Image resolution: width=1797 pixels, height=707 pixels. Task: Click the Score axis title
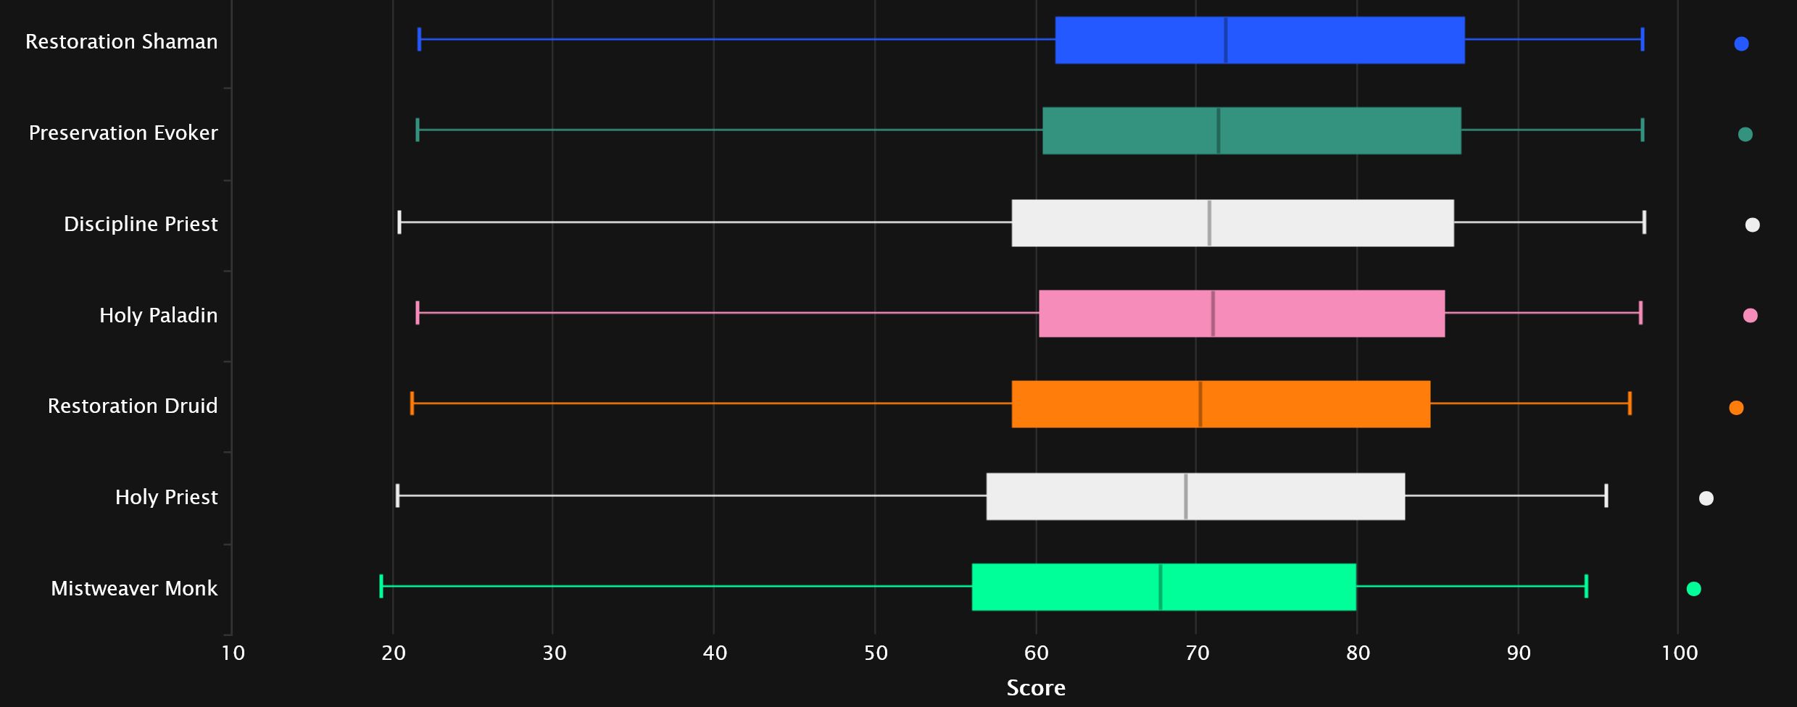[1036, 687]
